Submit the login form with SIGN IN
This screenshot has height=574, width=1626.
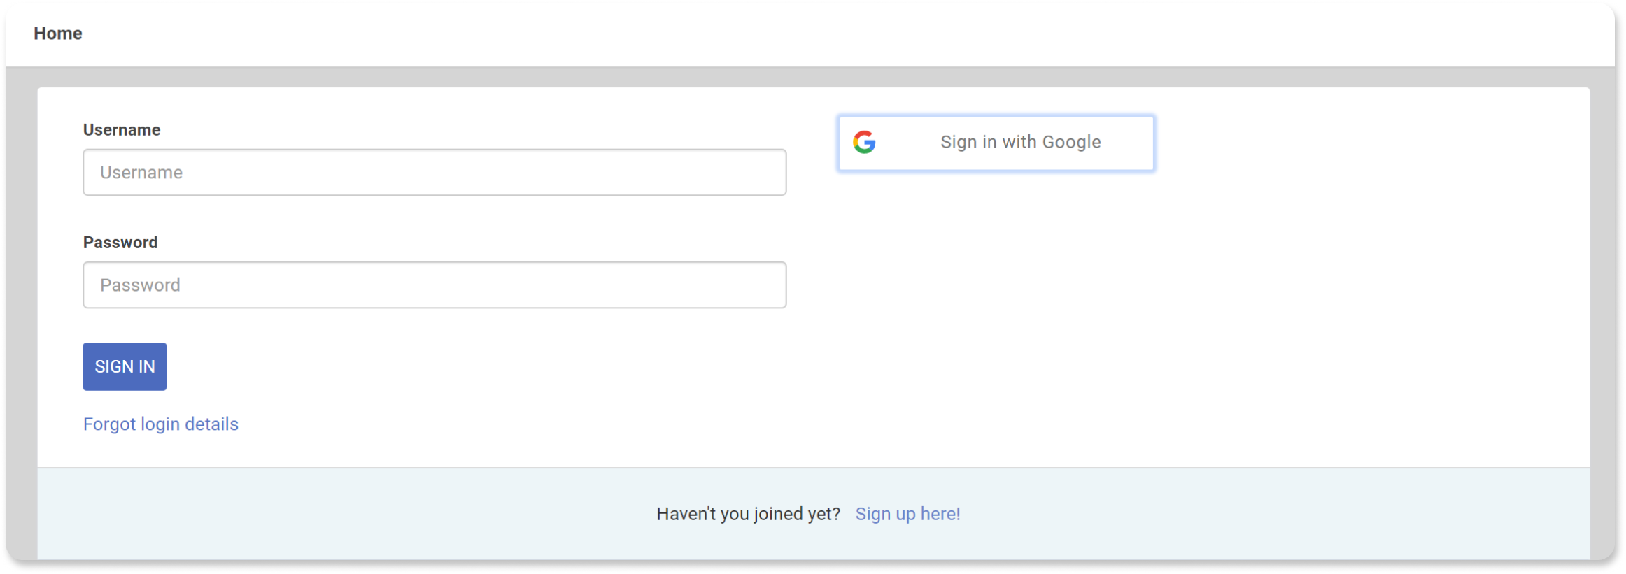pyautogui.click(x=125, y=366)
